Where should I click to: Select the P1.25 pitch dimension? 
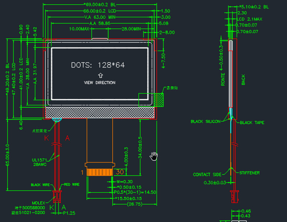(69, 213)
